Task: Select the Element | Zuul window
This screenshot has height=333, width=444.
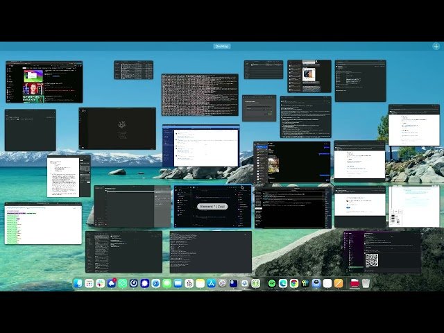Action: click(x=212, y=207)
